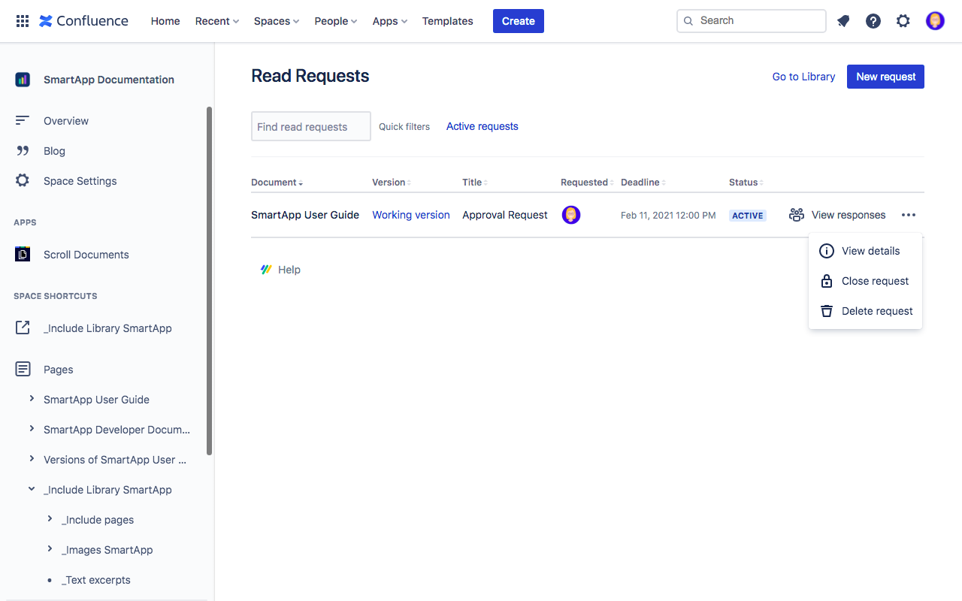The height and width of the screenshot is (601, 962).
Task: Choose View details in the context menu
Action: (870, 251)
